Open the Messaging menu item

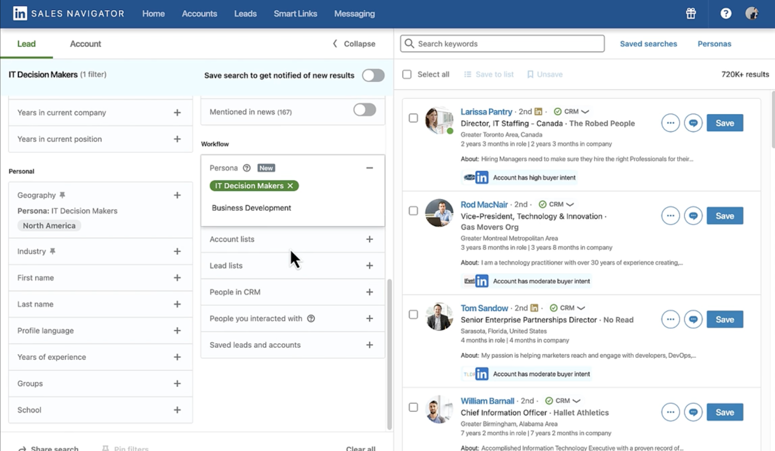(x=355, y=14)
